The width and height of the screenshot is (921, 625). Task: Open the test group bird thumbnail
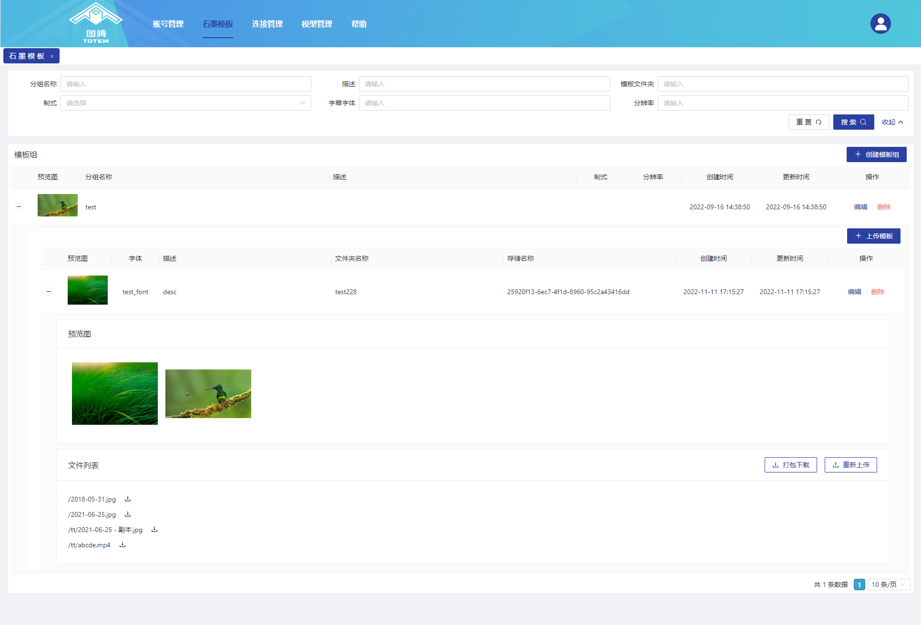point(58,205)
